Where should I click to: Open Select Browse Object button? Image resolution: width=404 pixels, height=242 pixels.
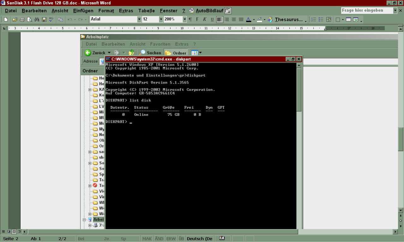click(401, 221)
